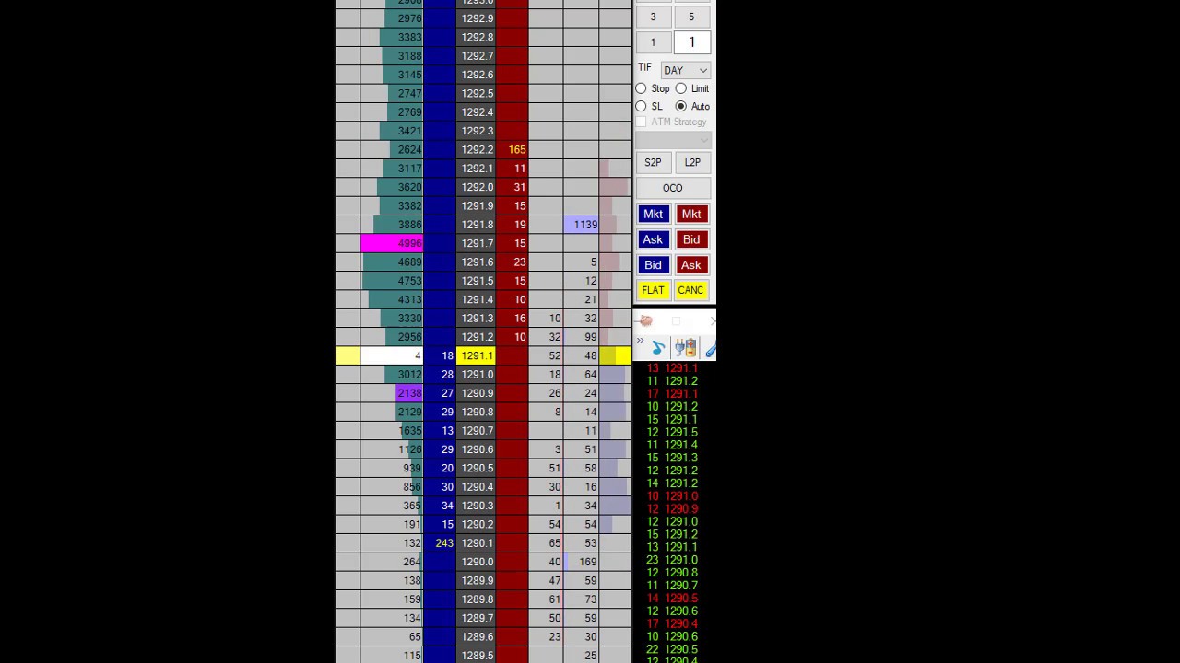The height and width of the screenshot is (663, 1180).
Task: Click the blue Ask buy button
Action: 653,239
